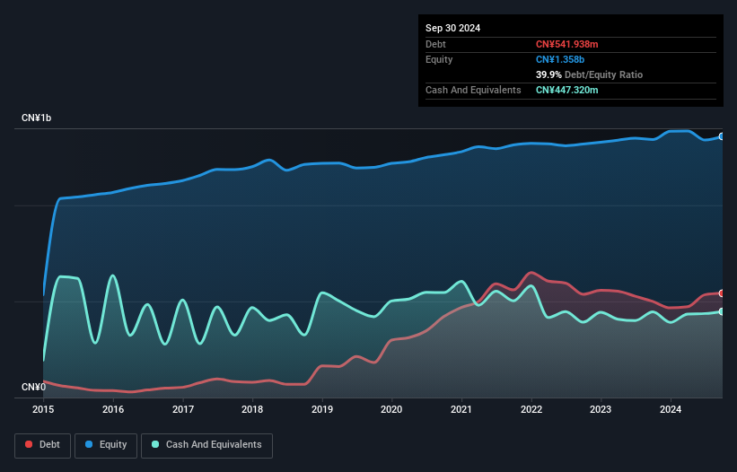The width and height of the screenshot is (737, 472).
Task: Toggle the Equity legend button
Action: tap(106, 445)
